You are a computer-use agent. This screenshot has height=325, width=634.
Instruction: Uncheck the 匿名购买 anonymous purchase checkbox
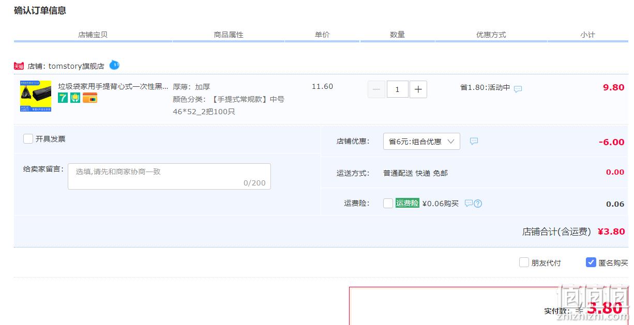pyautogui.click(x=591, y=262)
